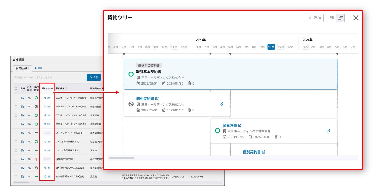The height and width of the screenshot is (195, 373).
Task: Click the date 2021/11/16 in the 見積書 row
Action: [x=178, y=176]
